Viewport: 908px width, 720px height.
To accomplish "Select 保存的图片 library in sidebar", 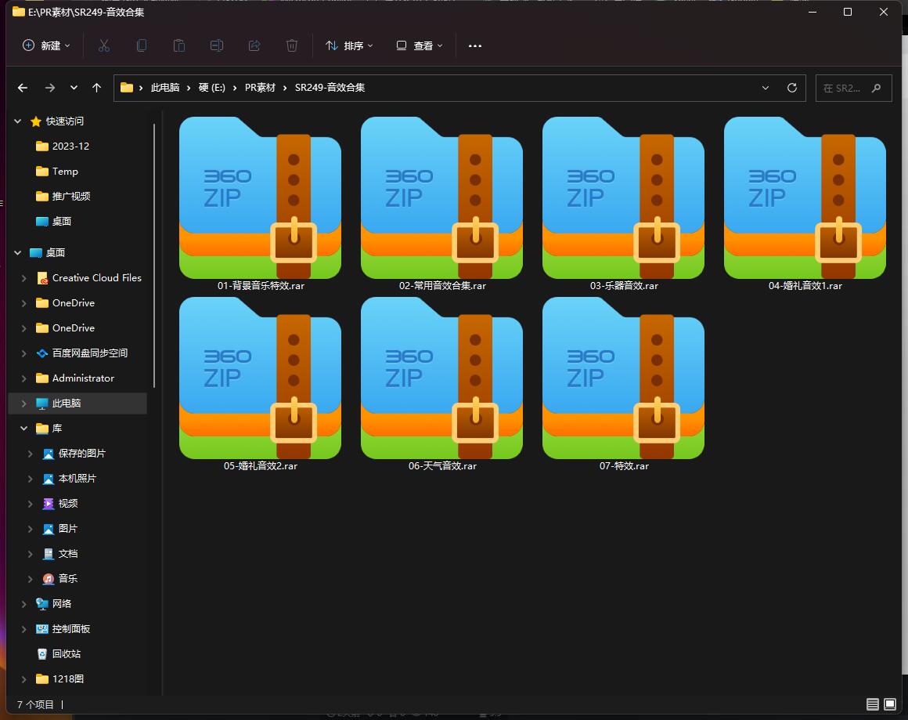I will point(74,454).
